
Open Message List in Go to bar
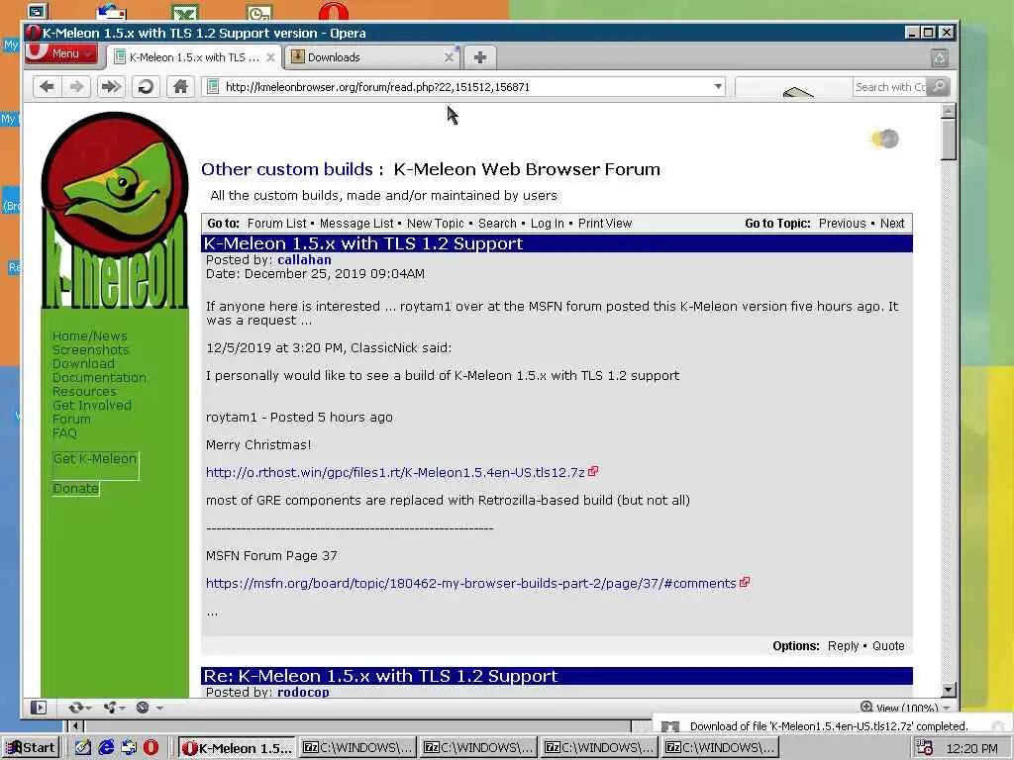point(356,223)
